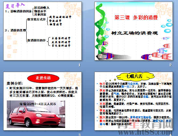Select the red Chery QQ car picture
Image resolution: width=178 pixels, height=136 pixels.
[36, 114]
